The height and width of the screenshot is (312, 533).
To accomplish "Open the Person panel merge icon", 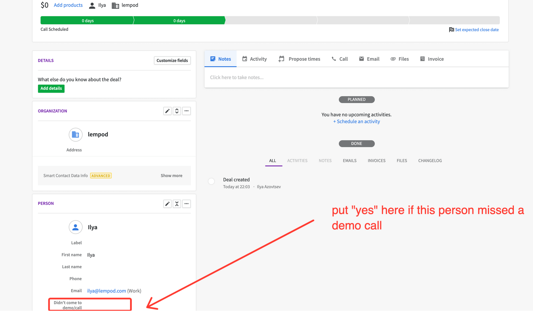I will pos(177,204).
